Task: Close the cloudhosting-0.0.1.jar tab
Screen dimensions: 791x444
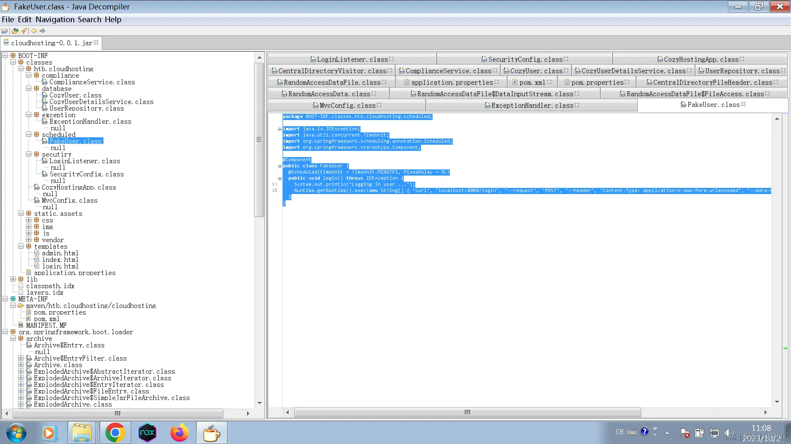Action: (96, 42)
